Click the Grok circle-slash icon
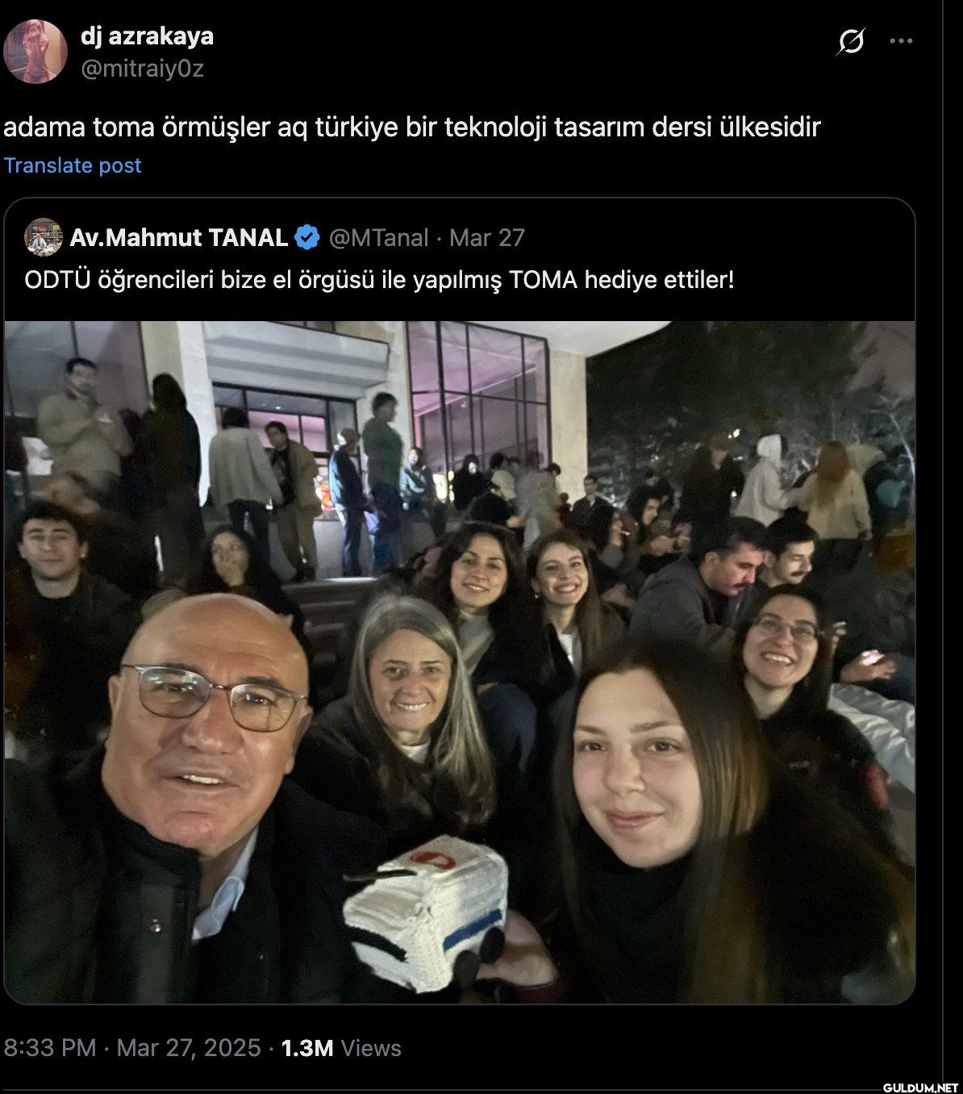 [x=850, y=41]
